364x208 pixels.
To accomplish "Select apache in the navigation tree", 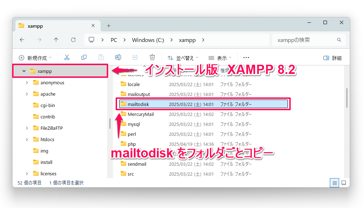I will point(48,94).
